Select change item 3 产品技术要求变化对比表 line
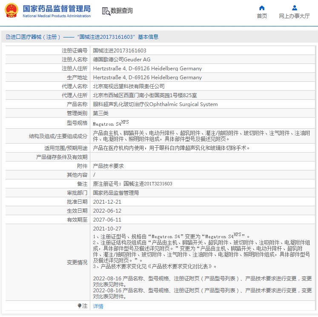 pos(155,266)
